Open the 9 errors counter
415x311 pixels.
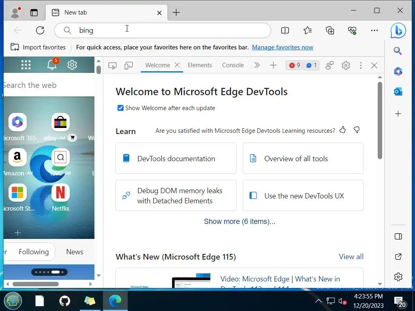(294, 65)
